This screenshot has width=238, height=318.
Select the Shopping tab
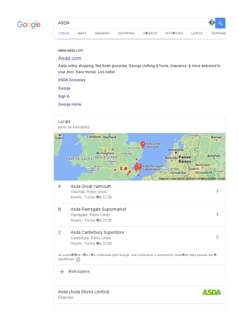[126, 33]
